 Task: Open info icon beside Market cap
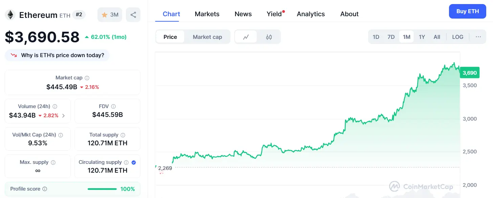click(87, 78)
